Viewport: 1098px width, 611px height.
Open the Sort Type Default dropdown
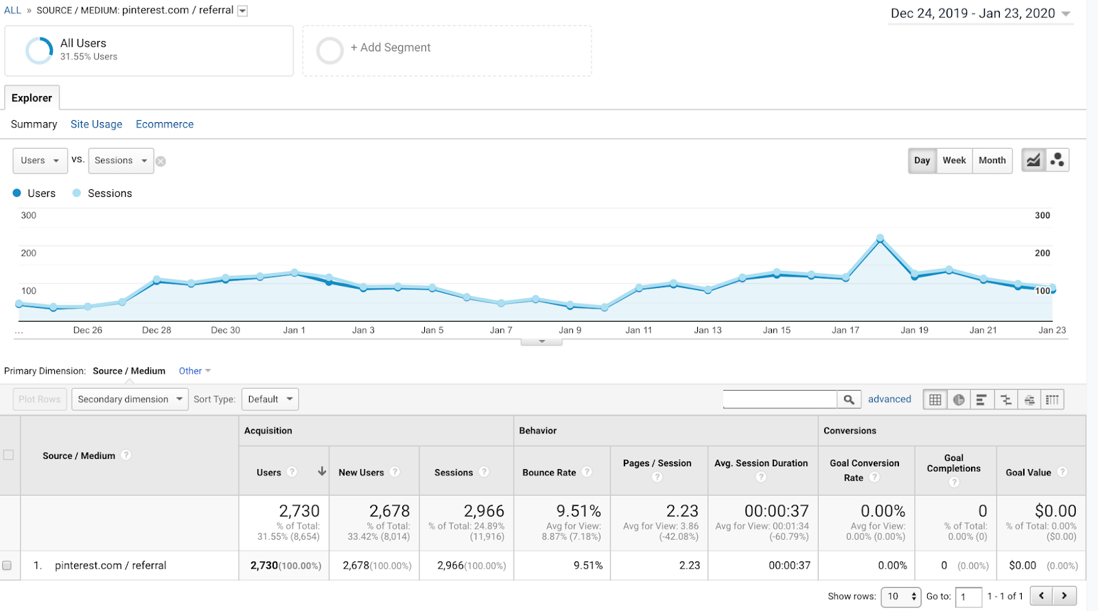[x=270, y=399]
